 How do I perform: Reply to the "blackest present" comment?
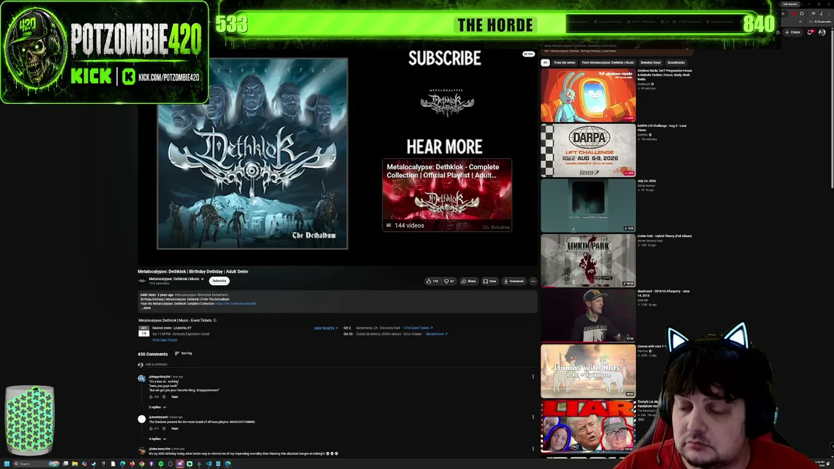[x=175, y=429]
